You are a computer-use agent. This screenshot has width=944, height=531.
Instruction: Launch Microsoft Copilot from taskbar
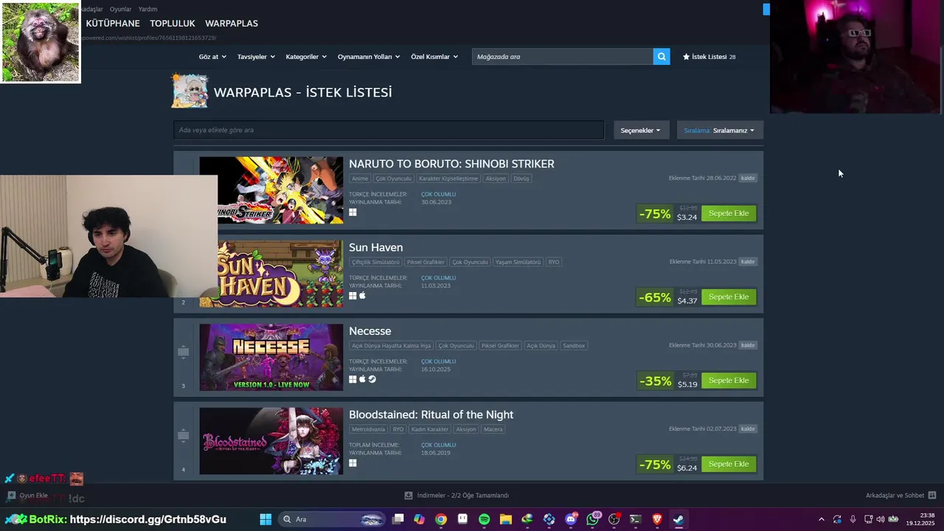pyautogui.click(x=419, y=519)
